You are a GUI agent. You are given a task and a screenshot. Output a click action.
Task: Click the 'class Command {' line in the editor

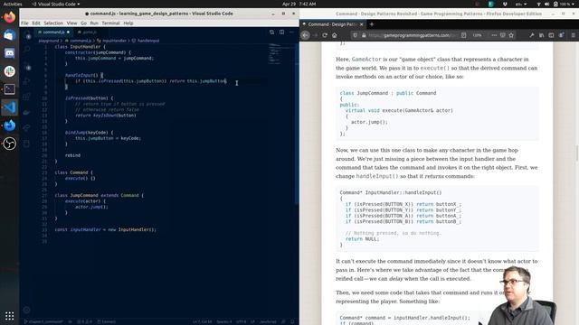click(x=74, y=172)
